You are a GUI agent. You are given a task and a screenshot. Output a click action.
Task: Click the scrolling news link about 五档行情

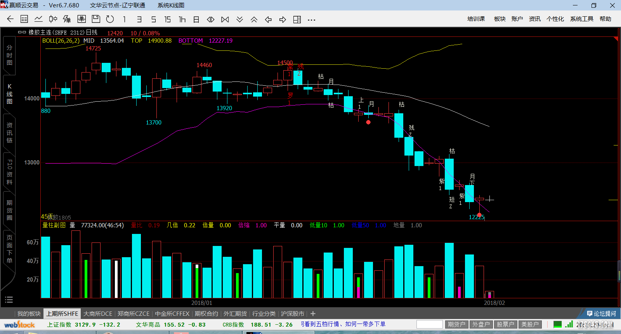[343, 324]
